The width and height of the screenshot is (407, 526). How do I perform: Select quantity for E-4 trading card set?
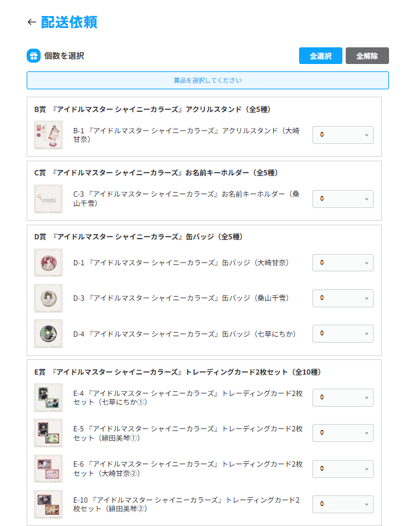click(342, 397)
